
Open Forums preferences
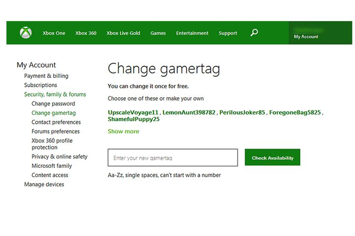pos(56,131)
